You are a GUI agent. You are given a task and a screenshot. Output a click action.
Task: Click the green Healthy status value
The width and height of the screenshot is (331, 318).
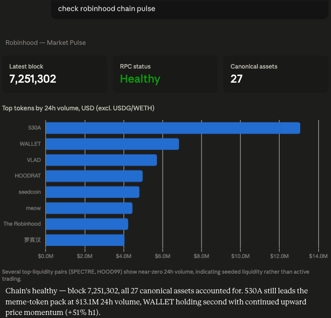pos(140,79)
